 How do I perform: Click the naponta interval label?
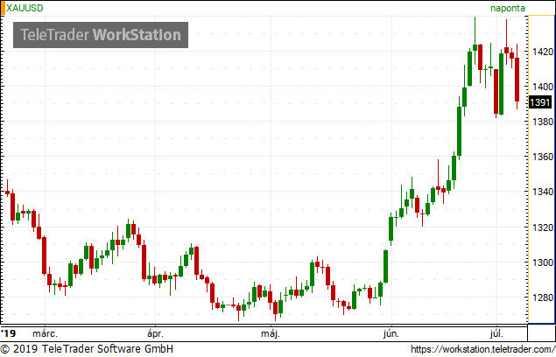pyautogui.click(x=508, y=8)
